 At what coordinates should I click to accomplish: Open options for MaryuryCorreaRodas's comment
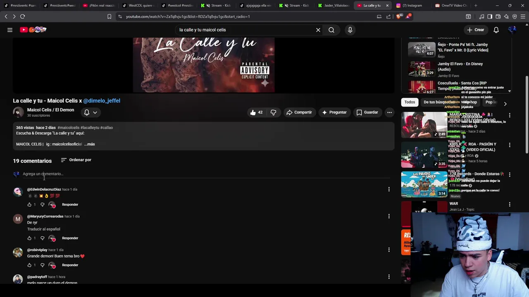click(x=389, y=216)
